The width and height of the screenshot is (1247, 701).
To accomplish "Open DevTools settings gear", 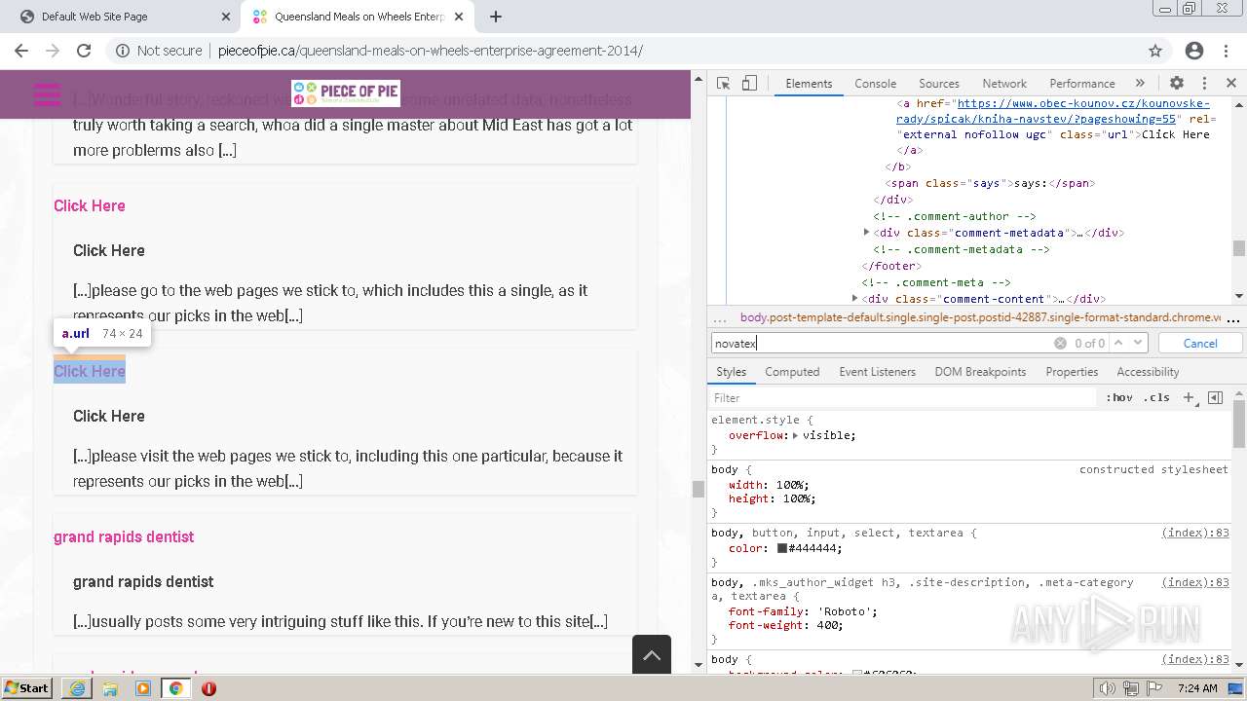I will click(1177, 84).
